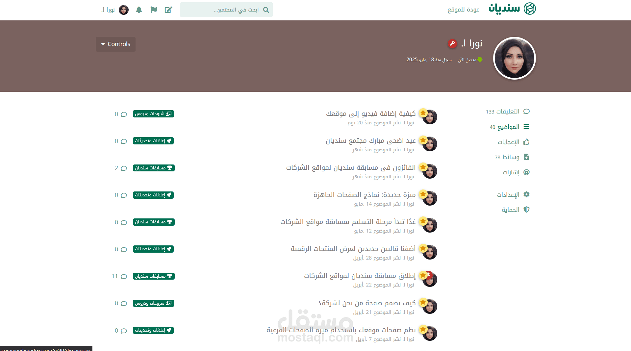Open the الحماية security tab
Viewport: 631px width, 351px height.
(515, 210)
